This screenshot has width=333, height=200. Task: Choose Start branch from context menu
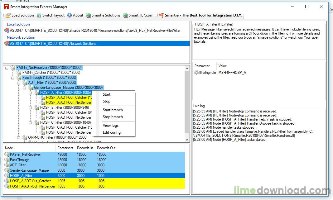point(113,110)
